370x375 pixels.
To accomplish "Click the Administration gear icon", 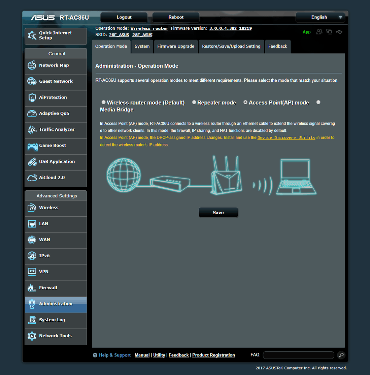I will tap(32, 304).
